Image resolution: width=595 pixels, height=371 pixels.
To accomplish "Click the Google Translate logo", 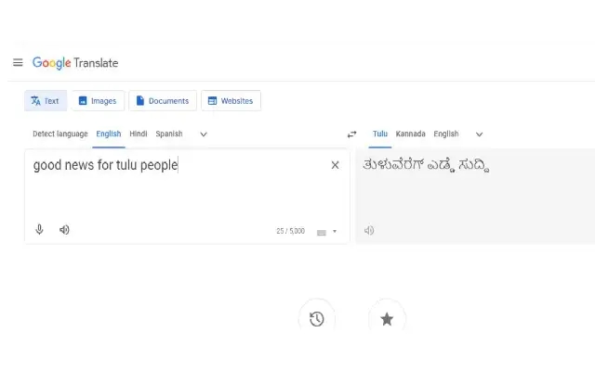I will coord(75,63).
